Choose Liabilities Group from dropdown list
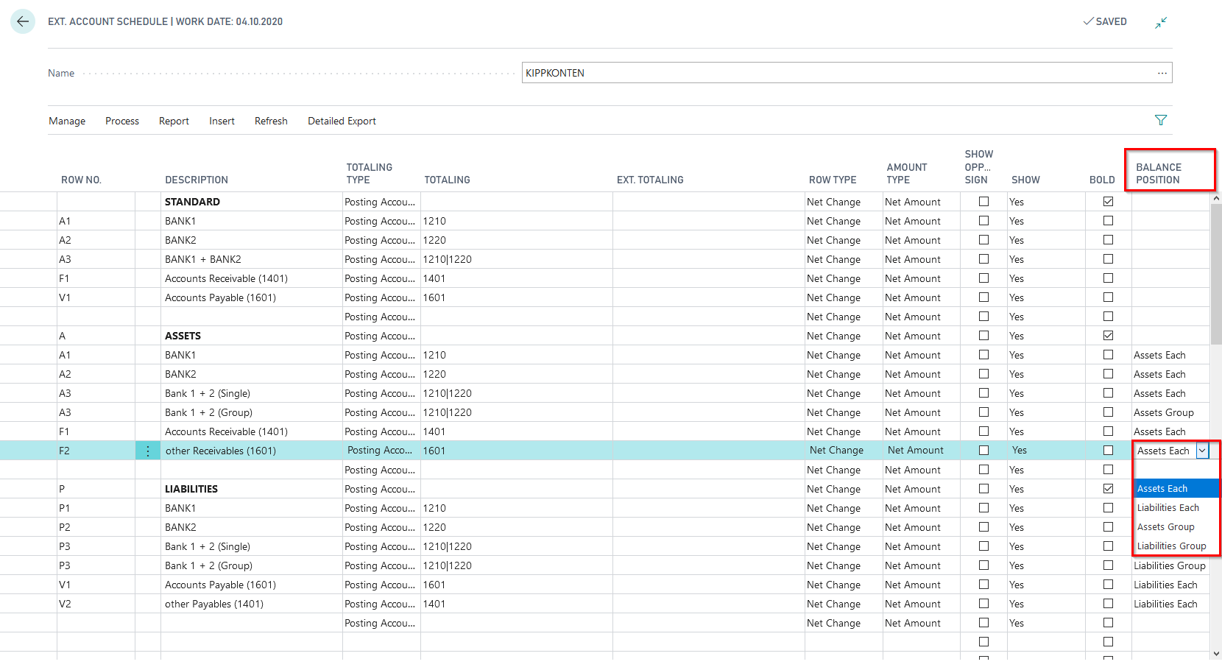Screen dimensions: 1222x670 [x=1171, y=546]
